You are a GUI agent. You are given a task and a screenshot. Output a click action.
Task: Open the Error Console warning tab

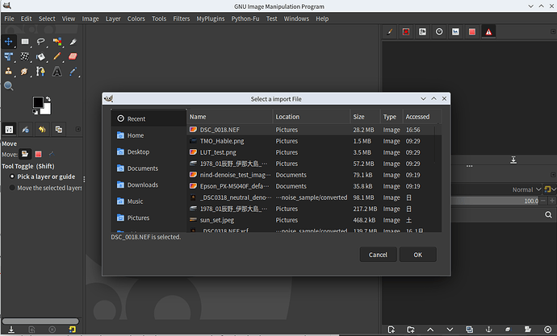(x=488, y=31)
